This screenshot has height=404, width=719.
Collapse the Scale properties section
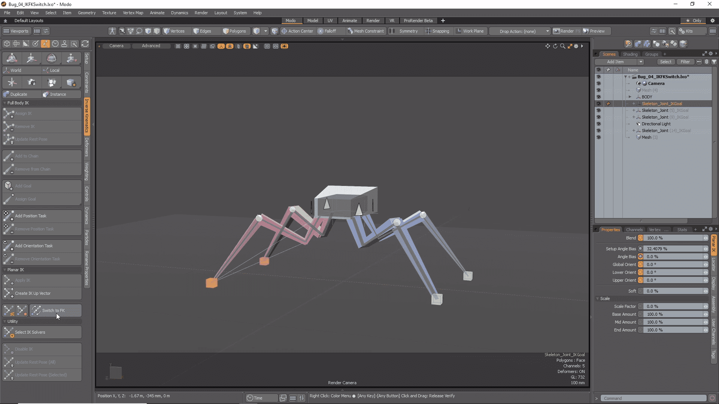pyautogui.click(x=598, y=299)
